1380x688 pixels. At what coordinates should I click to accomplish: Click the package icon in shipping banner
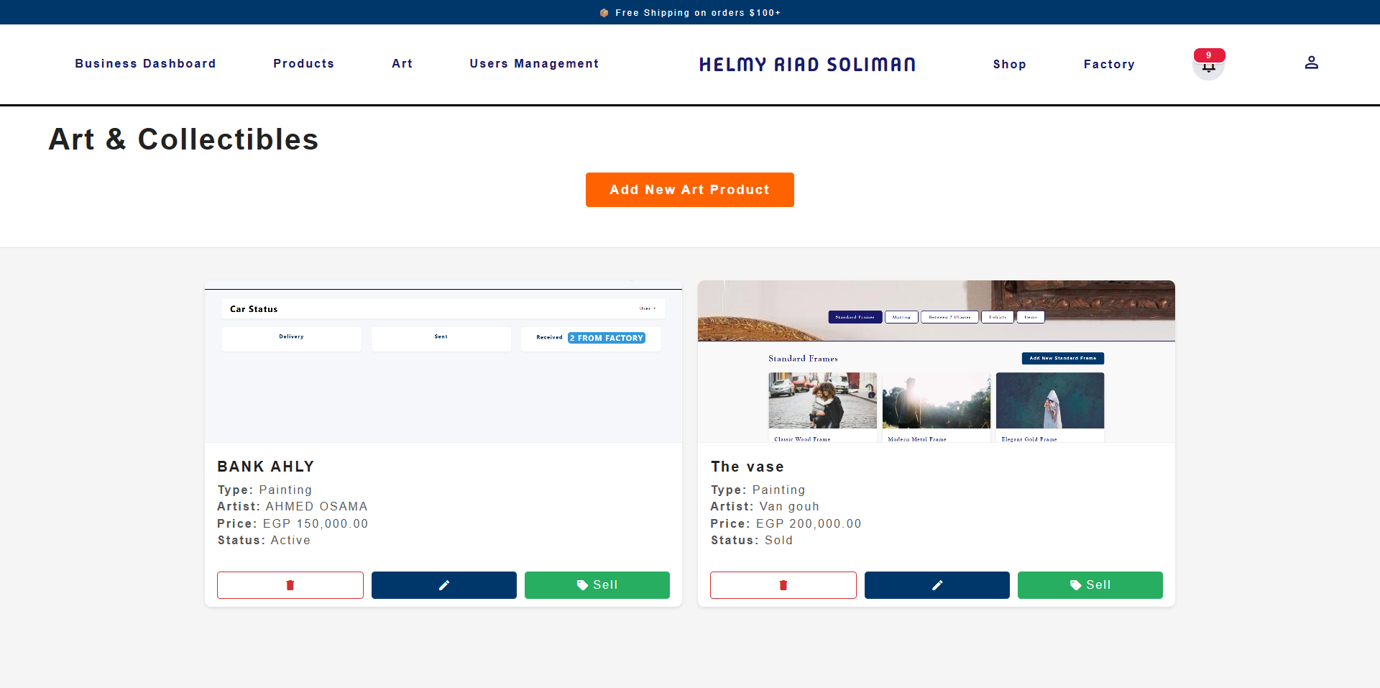click(x=604, y=13)
